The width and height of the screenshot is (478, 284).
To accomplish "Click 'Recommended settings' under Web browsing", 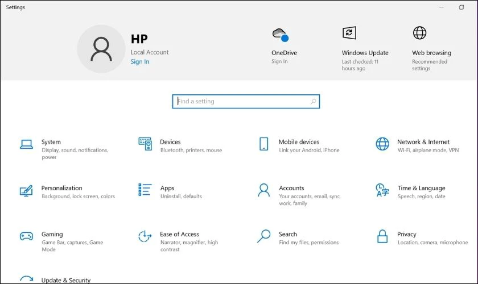I will click(430, 65).
